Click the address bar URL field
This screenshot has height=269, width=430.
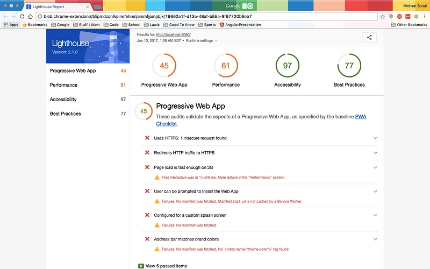(206, 17)
